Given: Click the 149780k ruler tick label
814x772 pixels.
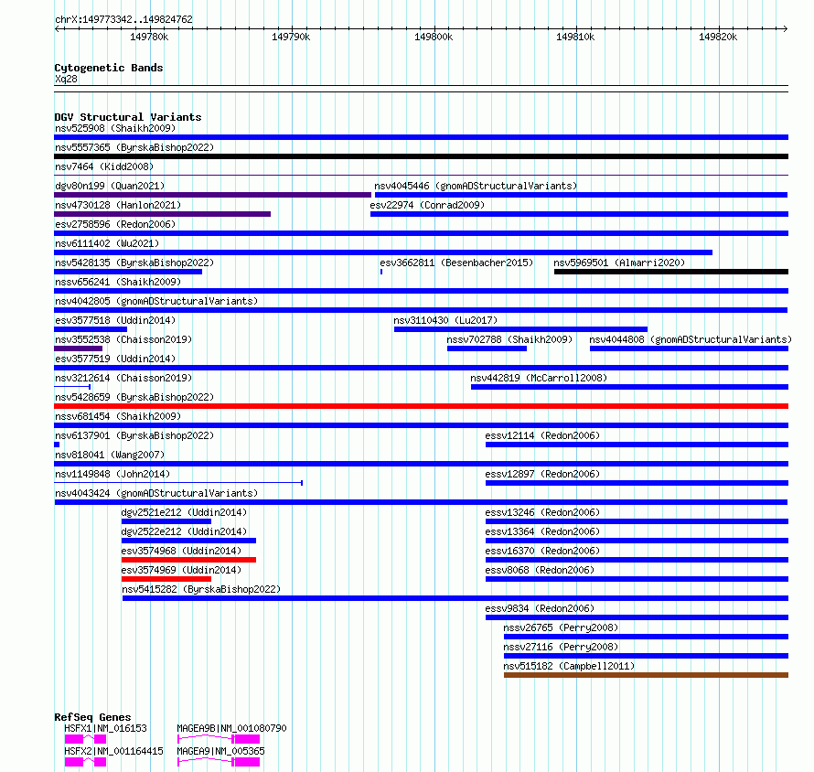Looking at the screenshot, I should pyautogui.click(x=149, y=37).
